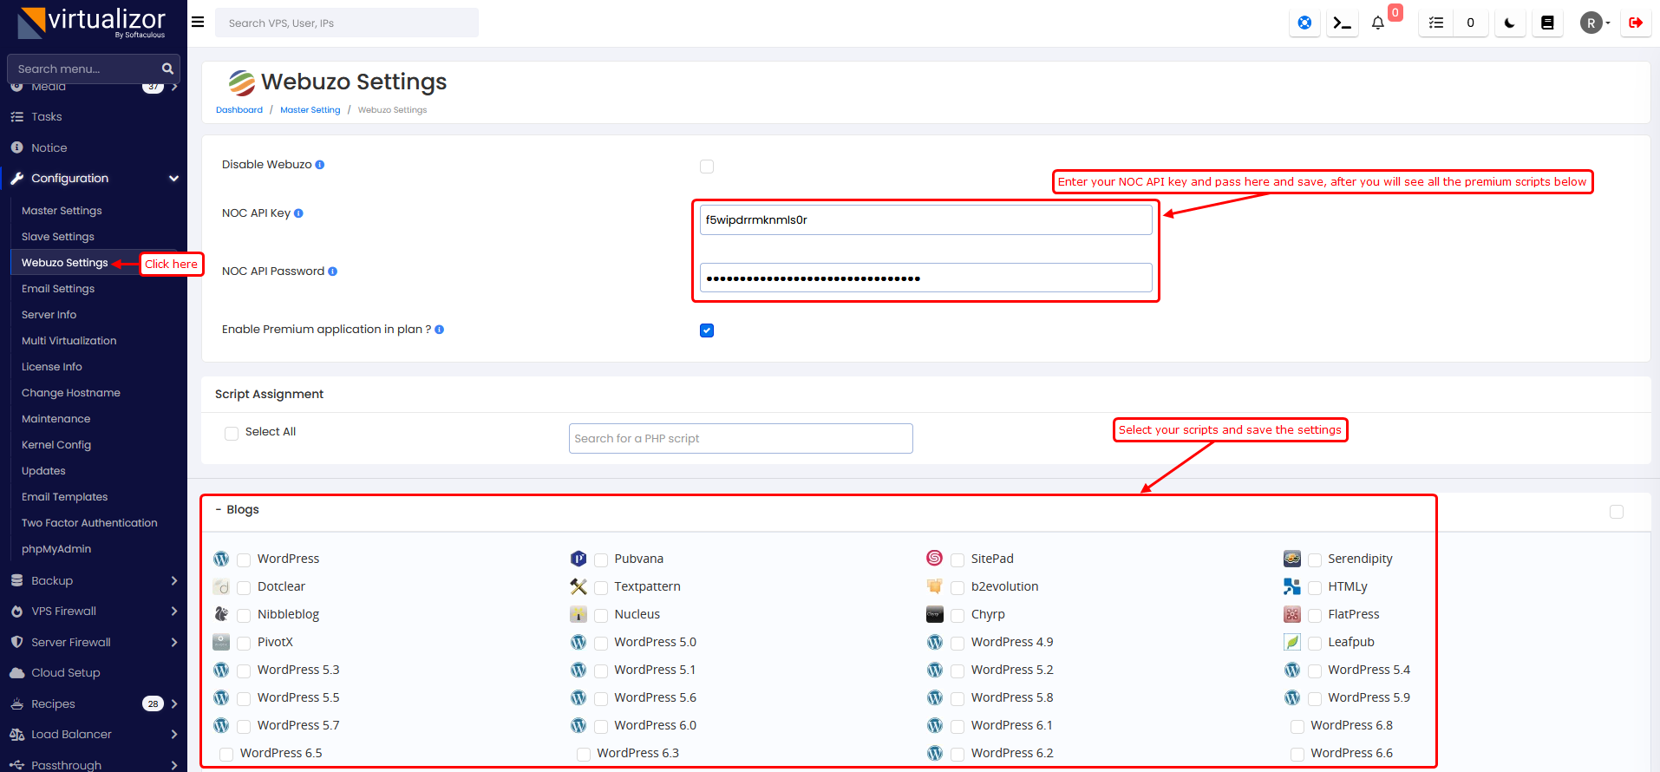1660x772 pixels.
Task: Open Email Settings in the sidebar
Action: 58,289
